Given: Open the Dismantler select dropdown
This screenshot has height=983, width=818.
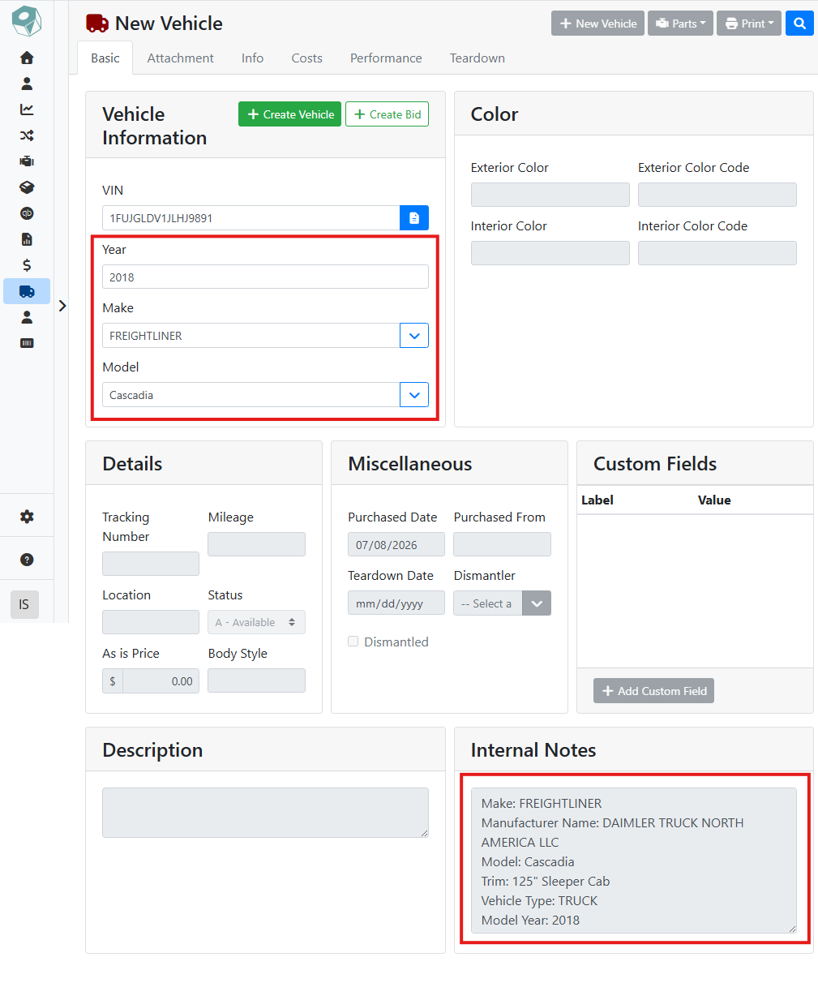Looking at the screenshot, I should (x=502, y=603).
